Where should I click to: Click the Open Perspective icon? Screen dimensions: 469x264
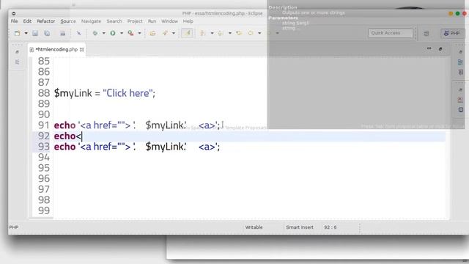[426, 34]
